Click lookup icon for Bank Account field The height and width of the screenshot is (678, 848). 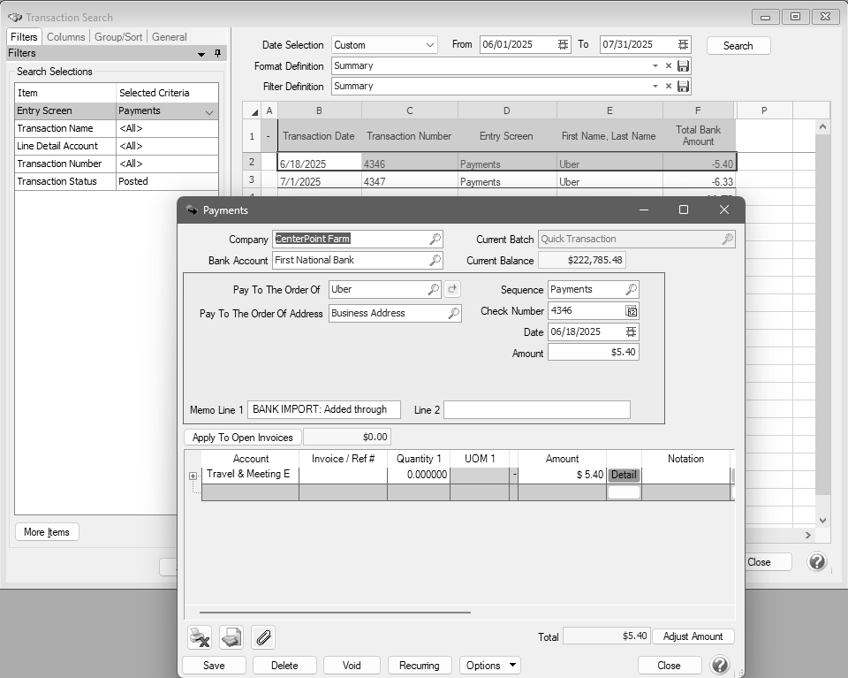[x=435, y=260]
